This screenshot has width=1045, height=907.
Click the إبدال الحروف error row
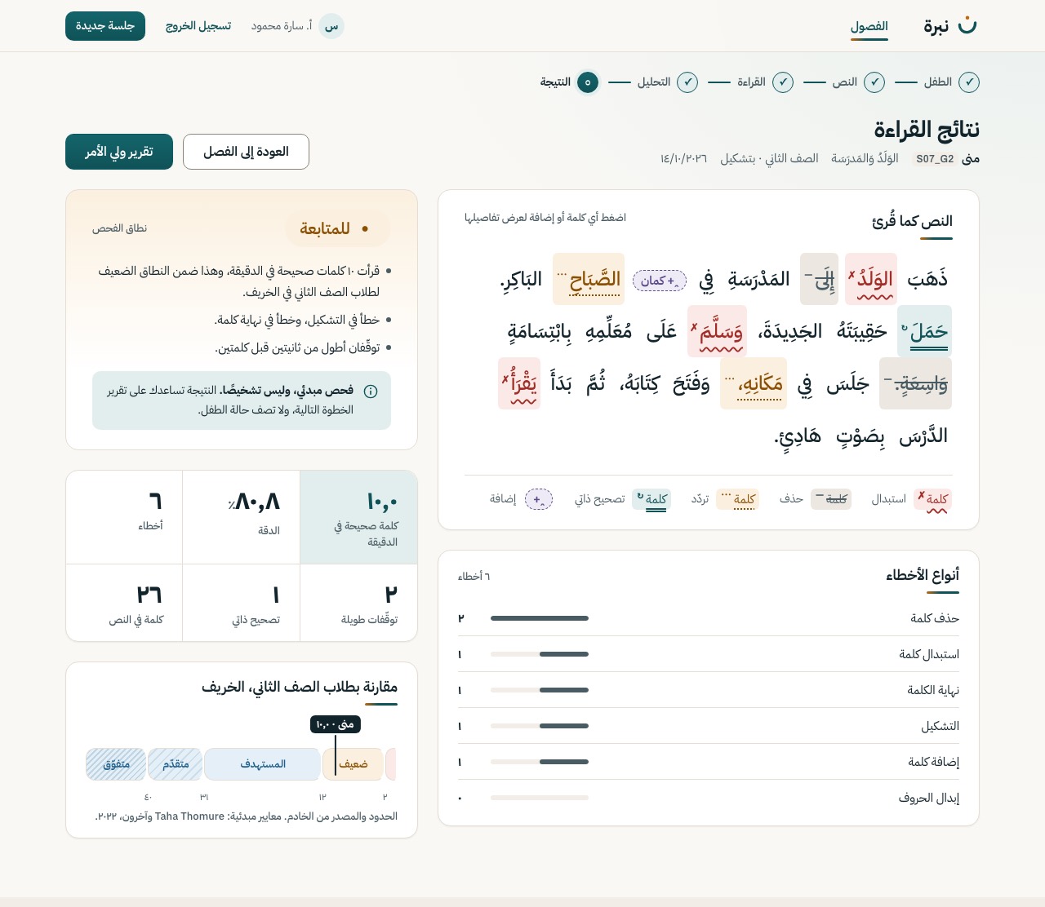(x=709, y=798)
